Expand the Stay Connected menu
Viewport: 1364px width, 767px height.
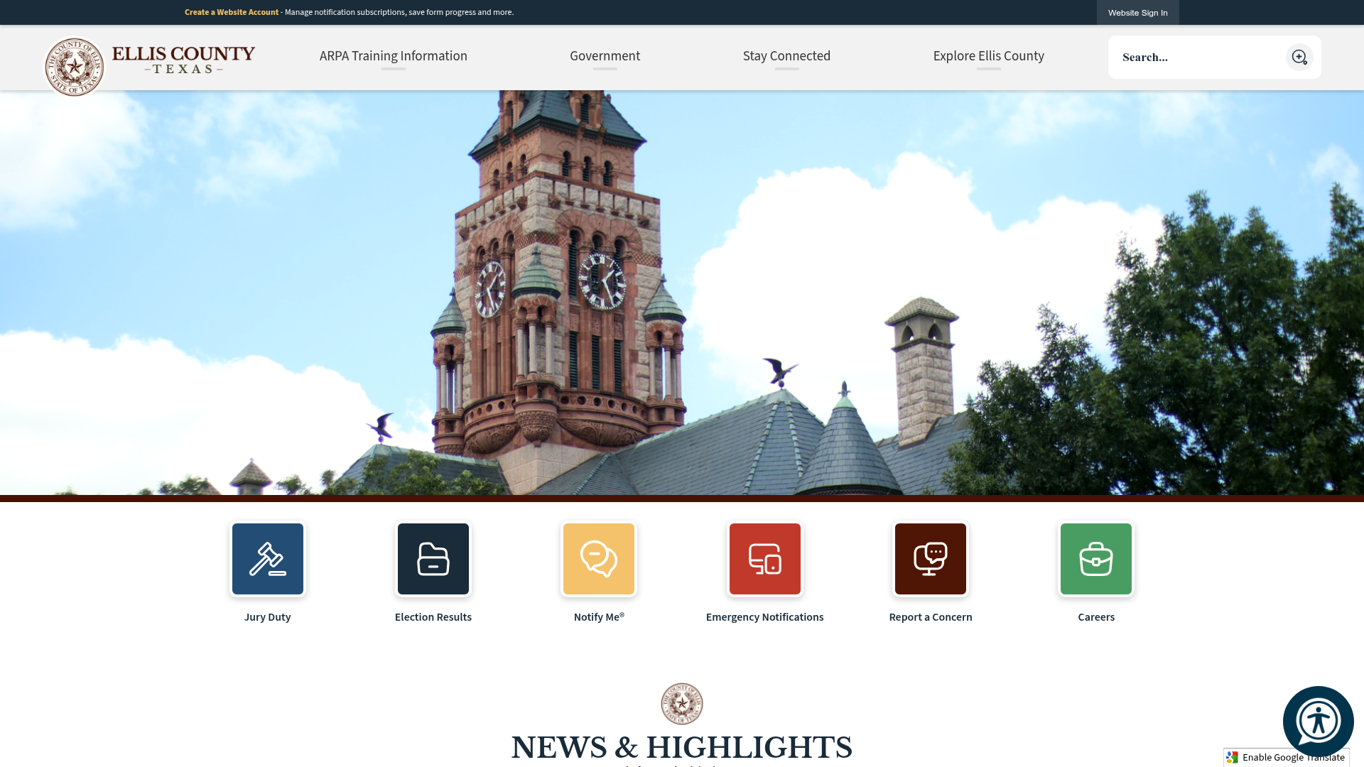pyautogui.click(x=786, y=56)
